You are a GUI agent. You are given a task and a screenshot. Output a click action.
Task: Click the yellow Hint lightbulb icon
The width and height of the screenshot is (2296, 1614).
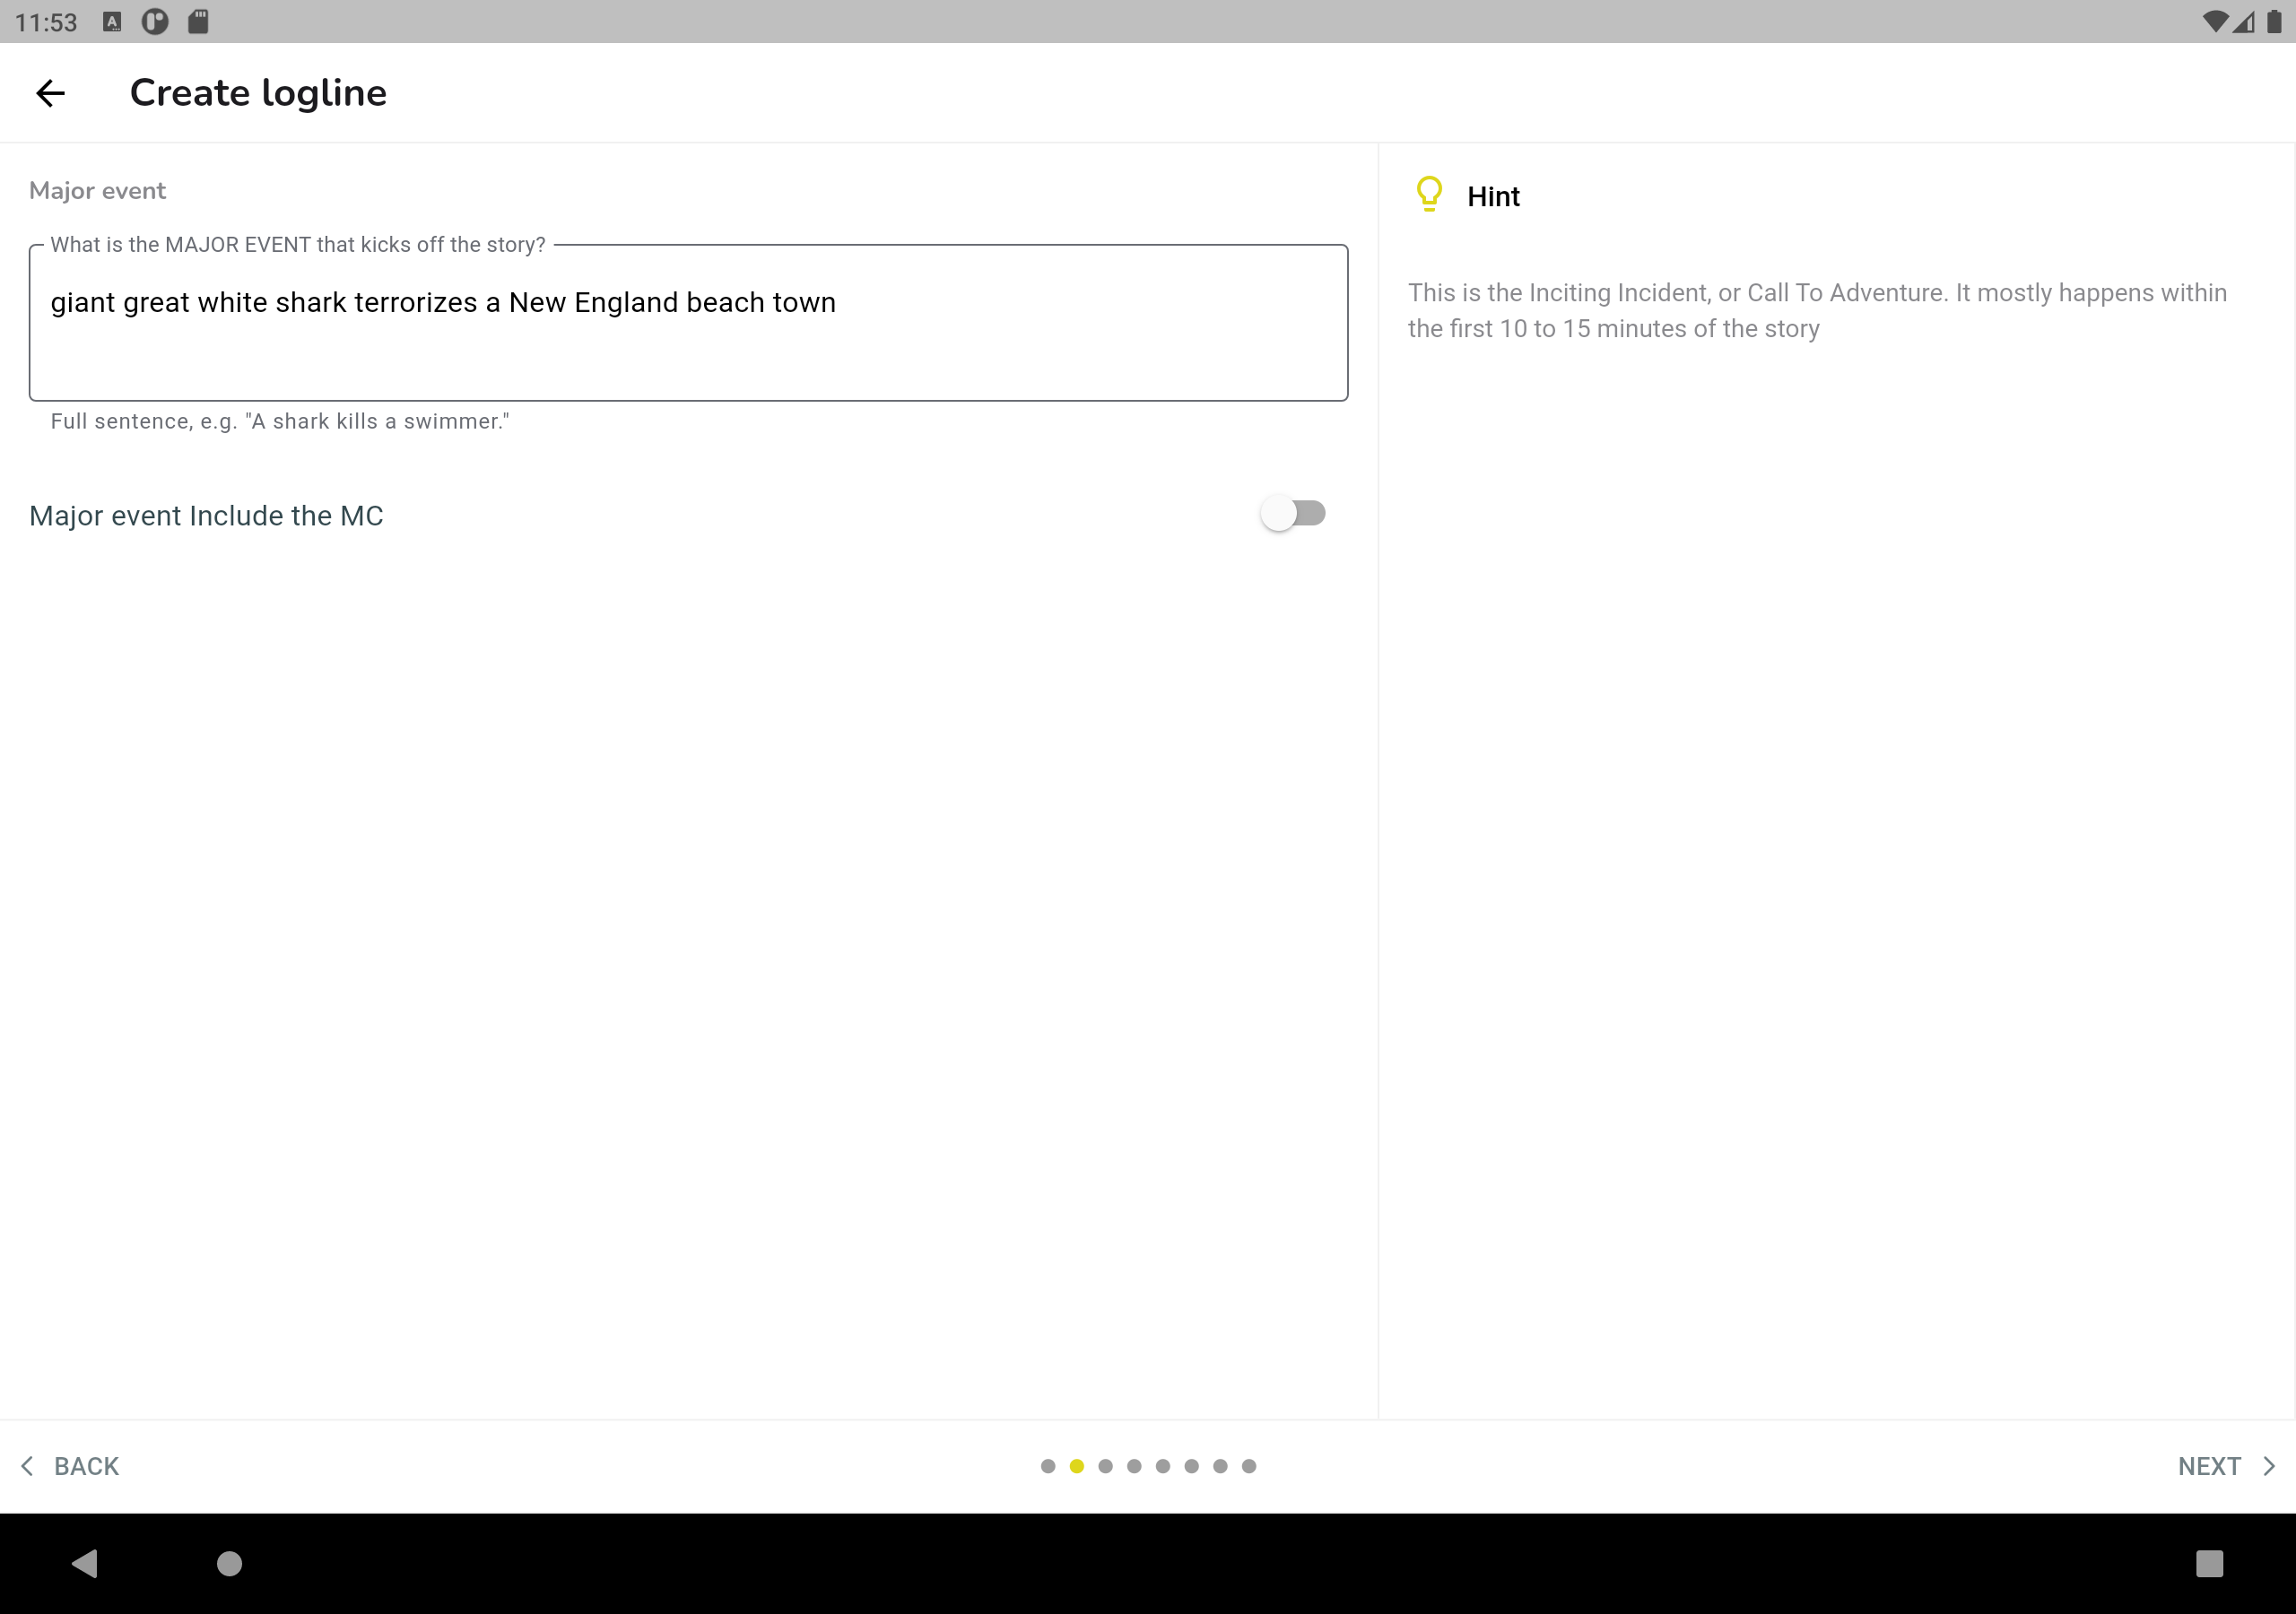(x=1429, y=194)
